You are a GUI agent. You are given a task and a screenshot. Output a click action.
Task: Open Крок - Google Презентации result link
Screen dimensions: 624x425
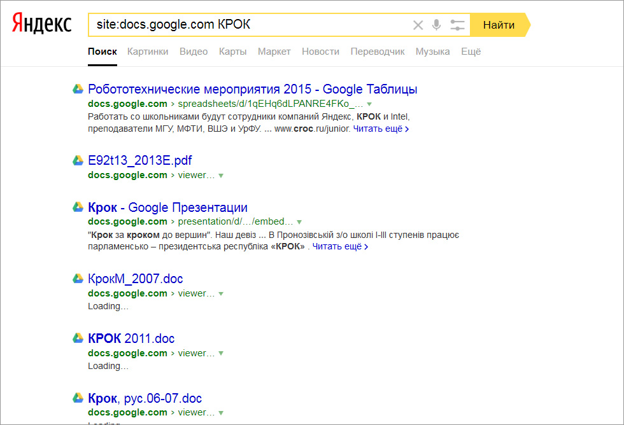[x=167, y=207]
